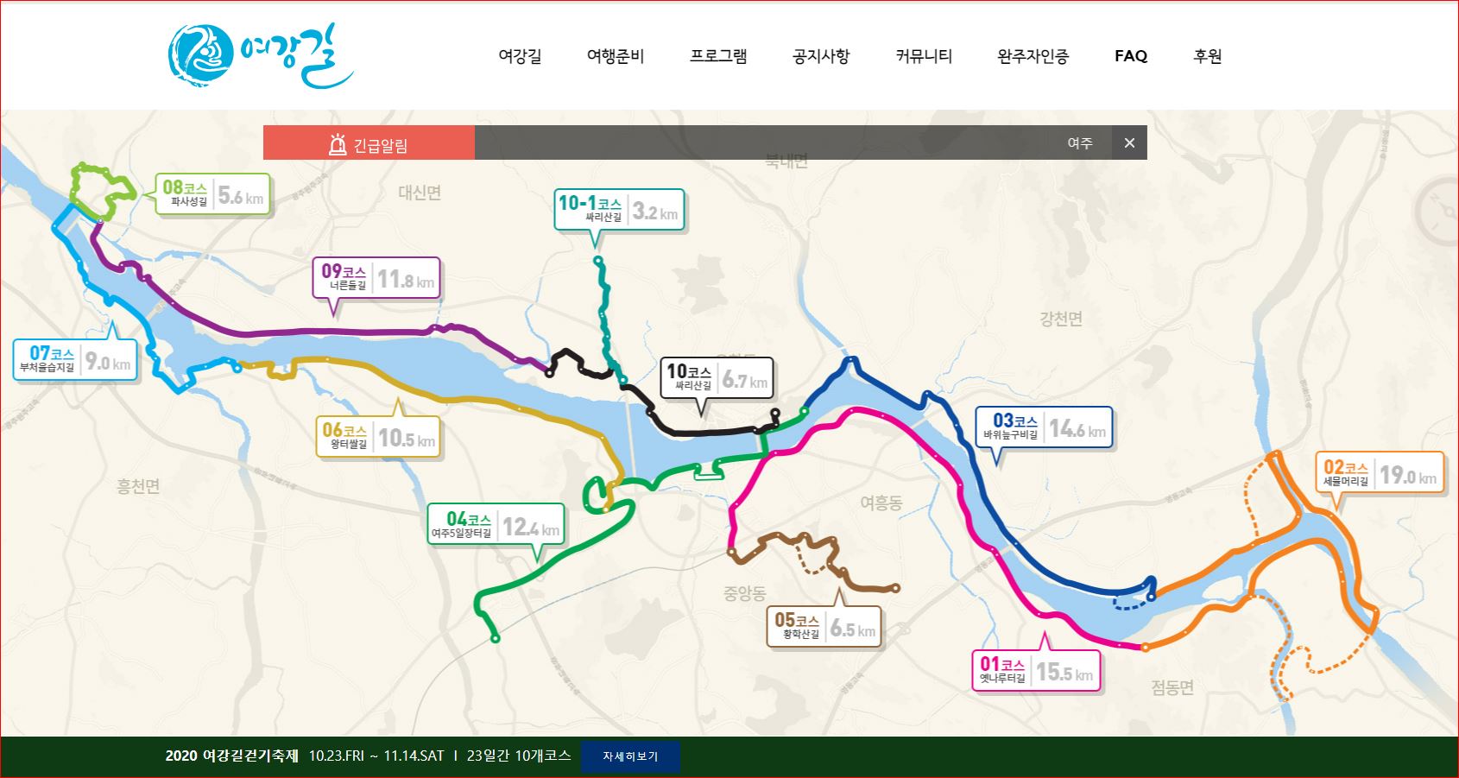Select course 06 왕터쌀길 label
This screenshot has width=1459, height=778.
[378, 436]
